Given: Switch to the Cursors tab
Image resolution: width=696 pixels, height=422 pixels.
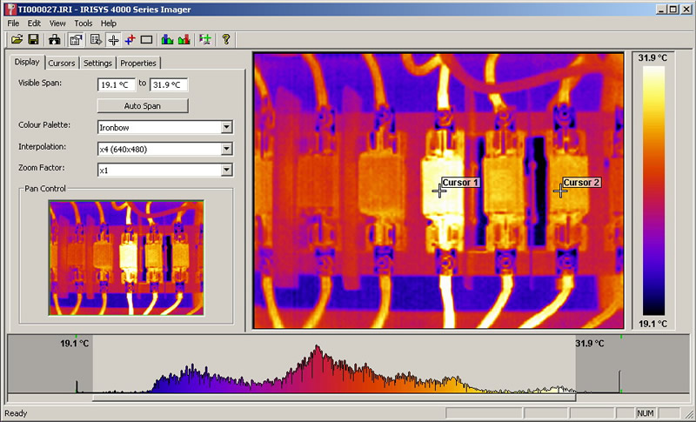Looking at the screenshot, I should pos(62,63).
